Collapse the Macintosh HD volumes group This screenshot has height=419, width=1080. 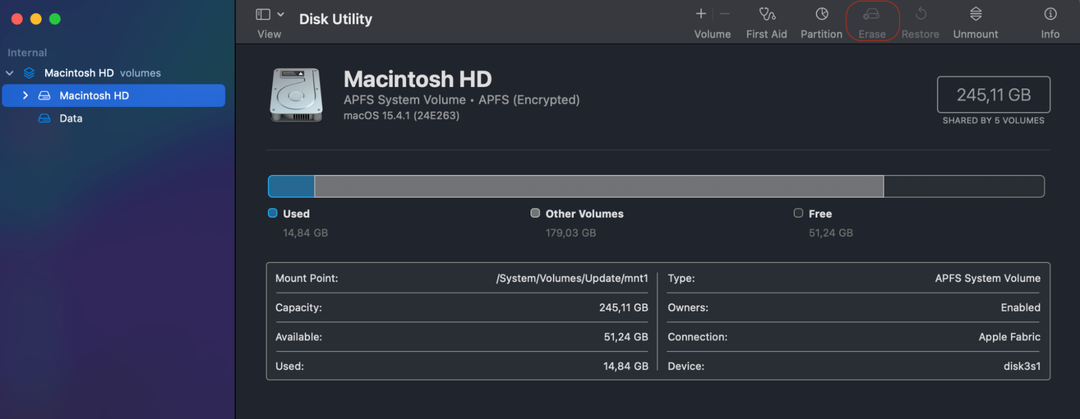(x=10, y=73)
